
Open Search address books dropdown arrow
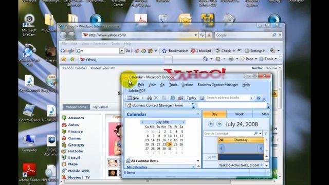[x=251, y=98]
